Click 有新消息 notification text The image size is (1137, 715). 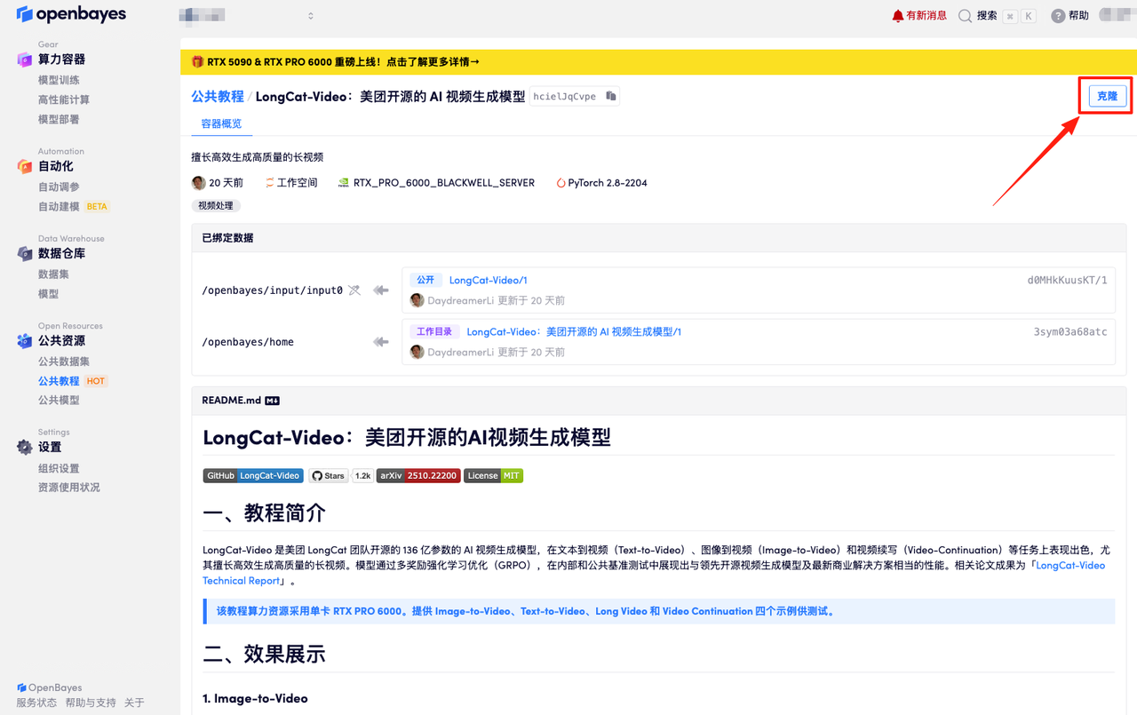926,16
